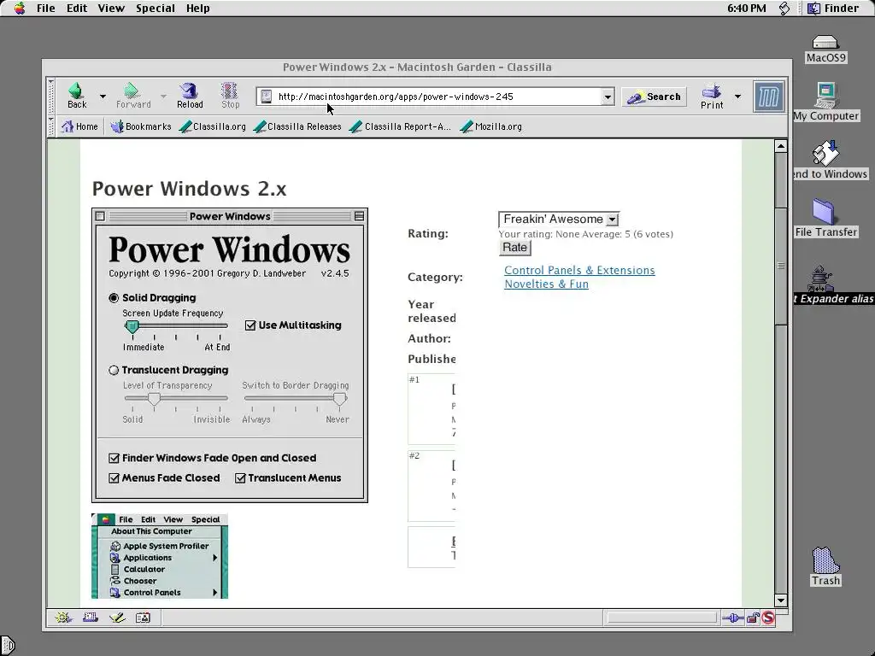Open the Edit menu
The height and width of the screenshot is (656, 875).
[77, 9]
